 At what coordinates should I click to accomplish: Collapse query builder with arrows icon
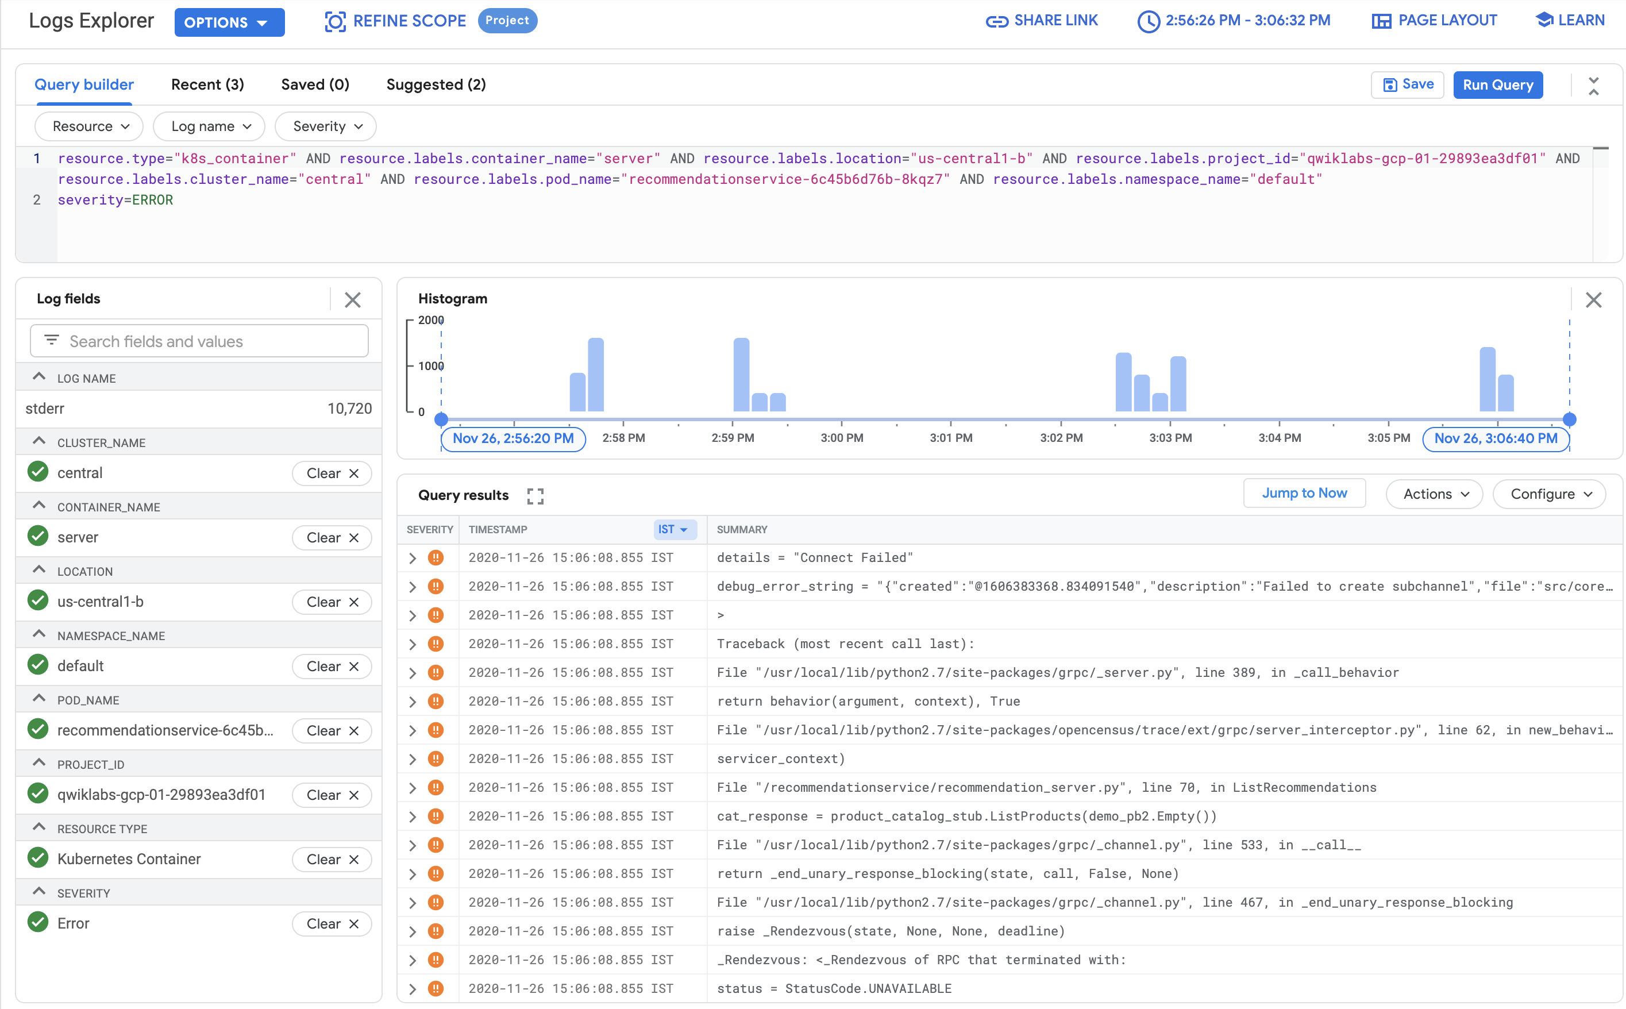tap(1593, 86)
